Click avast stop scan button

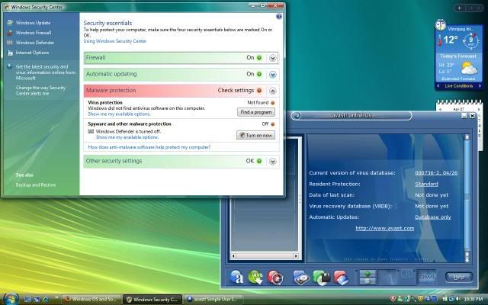(368, 281)
